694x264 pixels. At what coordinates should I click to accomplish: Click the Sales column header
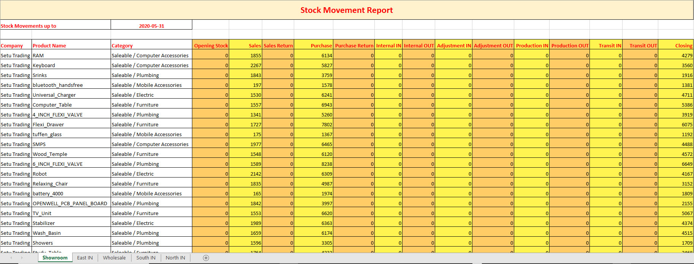coord(246,44)
